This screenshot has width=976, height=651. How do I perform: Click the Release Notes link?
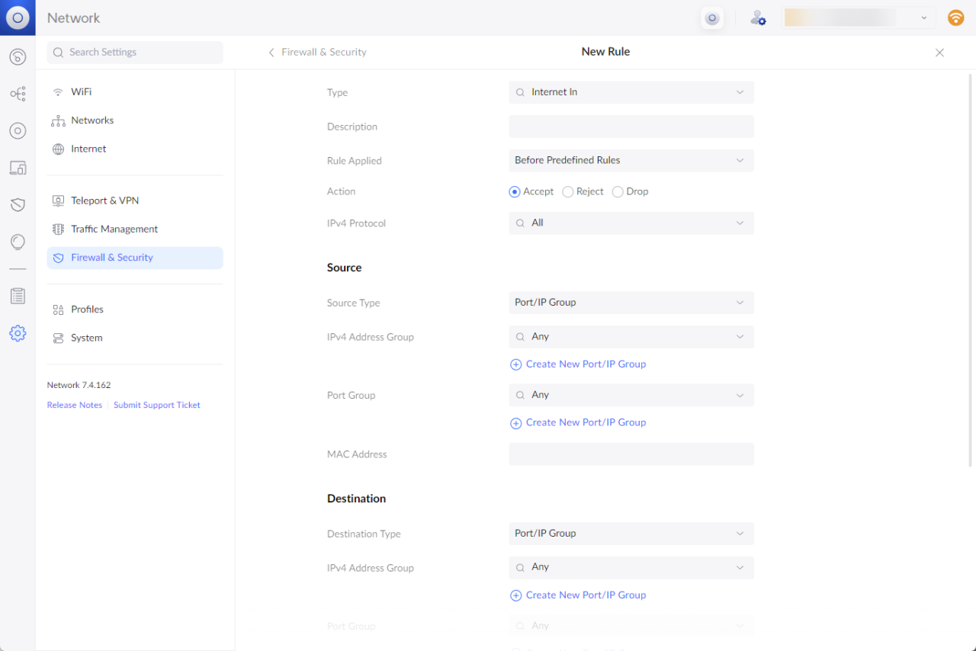(75, 406)
